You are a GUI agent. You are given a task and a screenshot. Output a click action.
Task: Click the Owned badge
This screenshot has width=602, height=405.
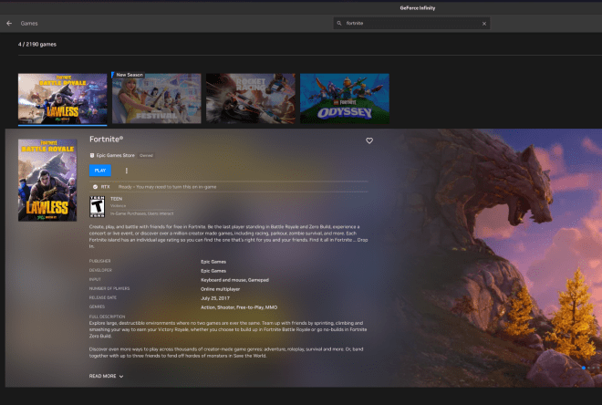point(146,155)
